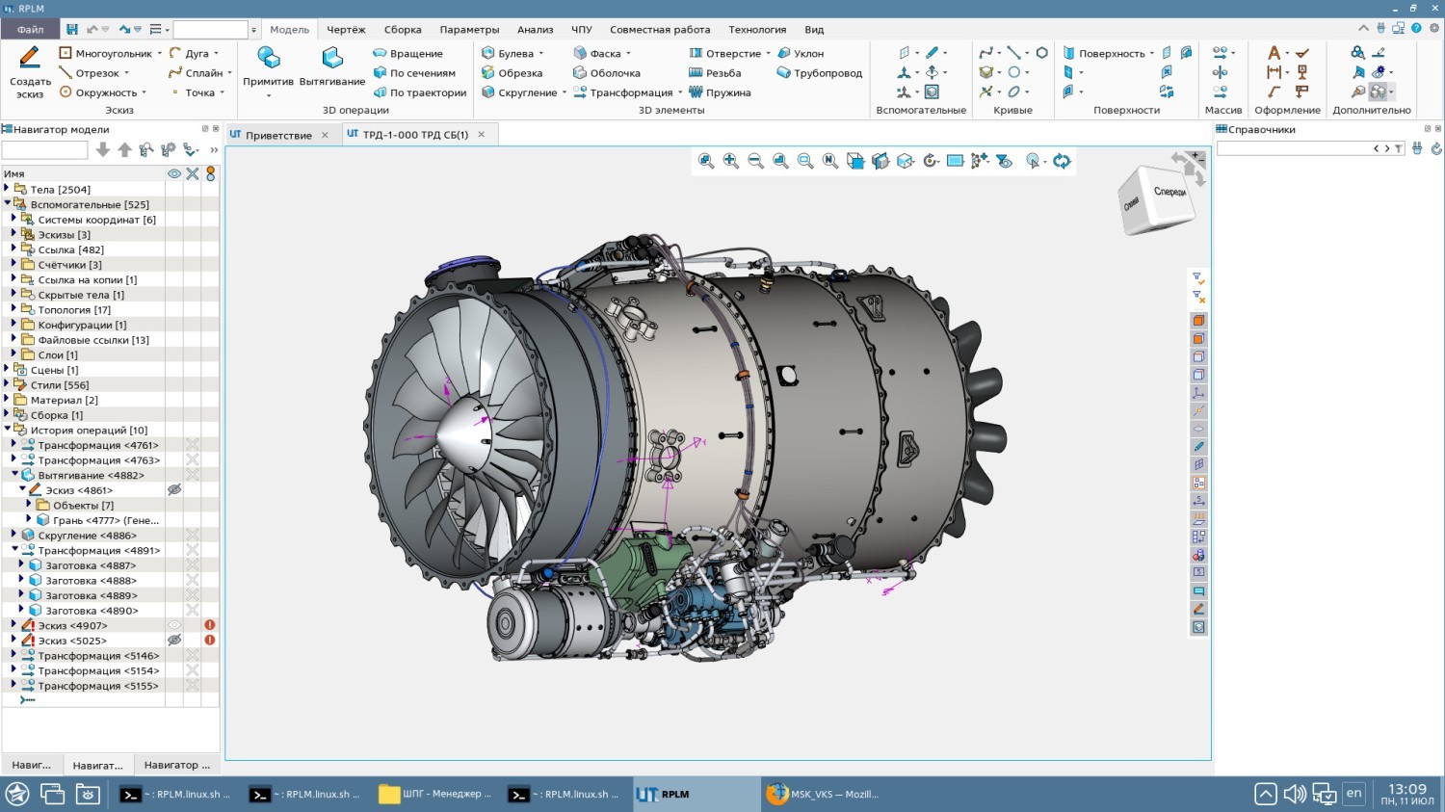Click the Трансформация ribbon button

coord(622,93)
